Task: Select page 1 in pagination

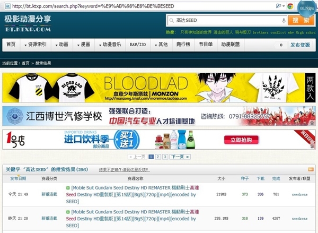Action: [151, 157]
